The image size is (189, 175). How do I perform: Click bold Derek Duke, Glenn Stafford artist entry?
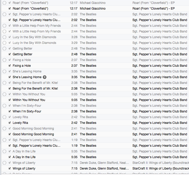click(104, 168)
